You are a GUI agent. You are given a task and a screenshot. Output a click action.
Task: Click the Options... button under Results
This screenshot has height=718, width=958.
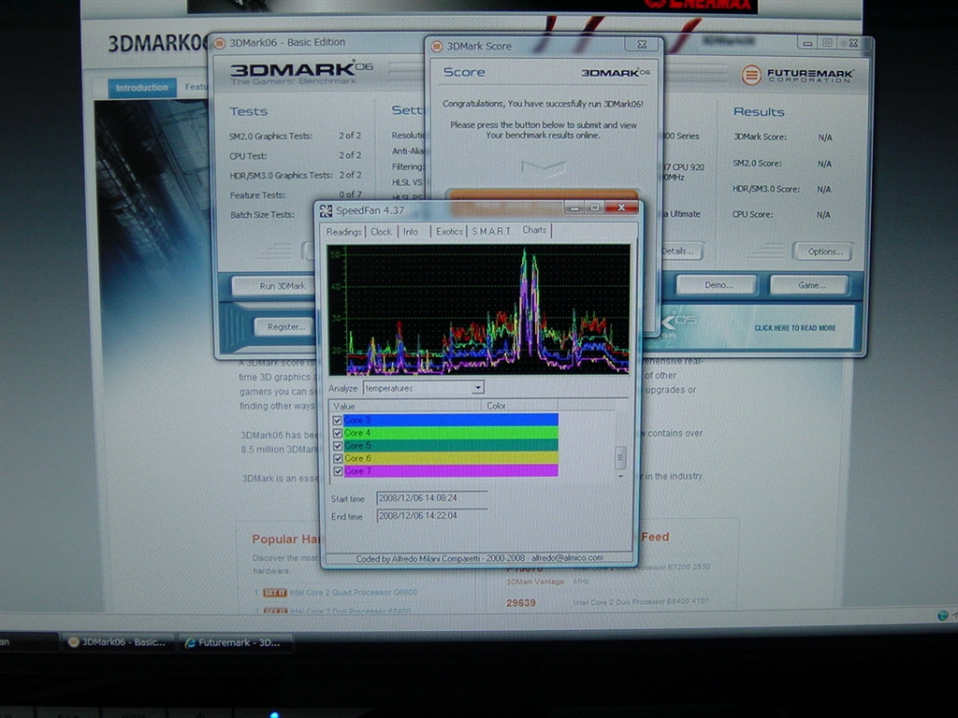click(x=824, y=251)
